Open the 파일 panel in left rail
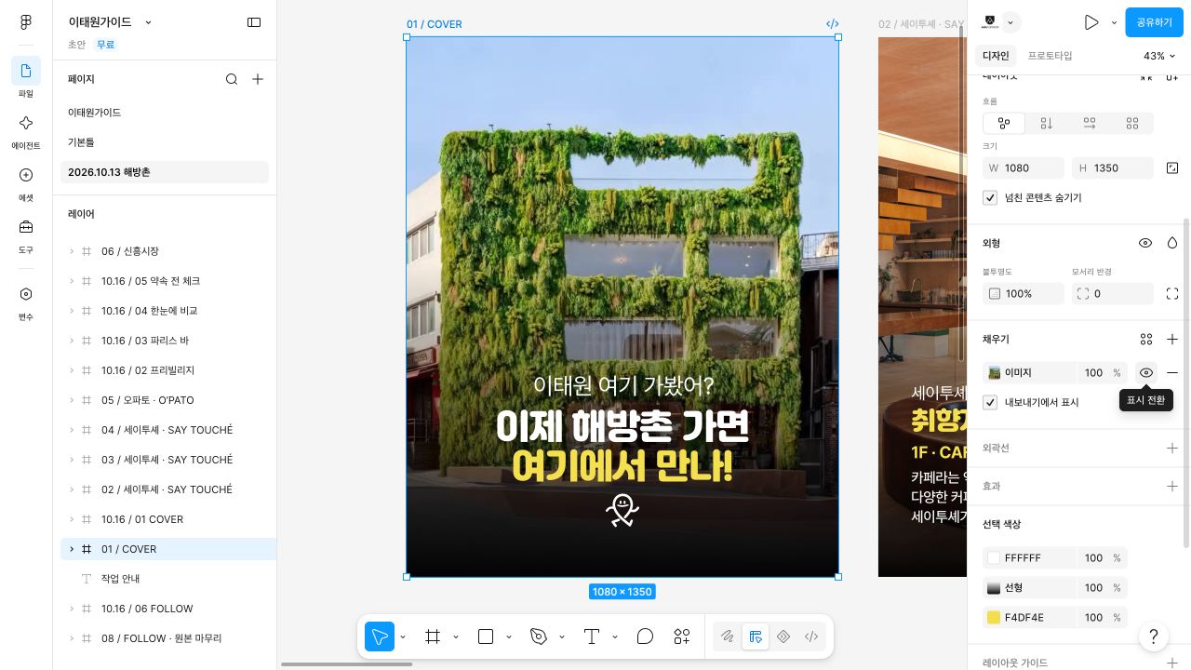 tap(26, 78)
